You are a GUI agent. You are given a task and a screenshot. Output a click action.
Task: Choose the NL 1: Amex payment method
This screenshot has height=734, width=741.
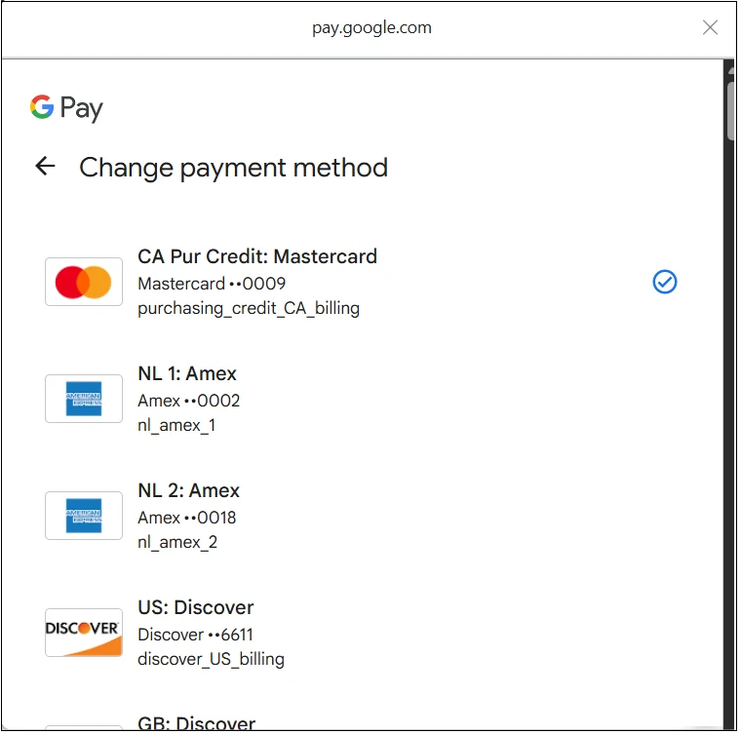[187, 373]
